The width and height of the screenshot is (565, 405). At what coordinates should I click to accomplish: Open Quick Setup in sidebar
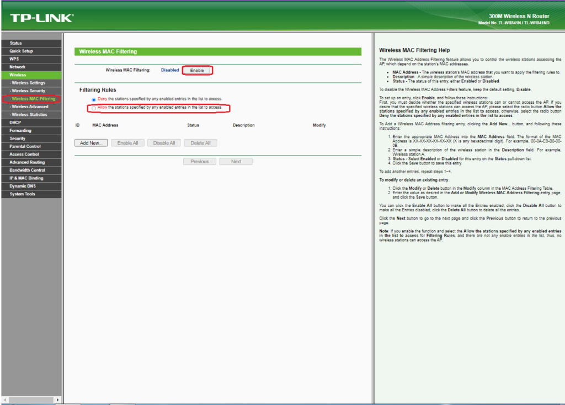31,51
